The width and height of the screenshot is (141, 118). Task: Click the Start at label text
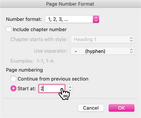click(27, 89)
